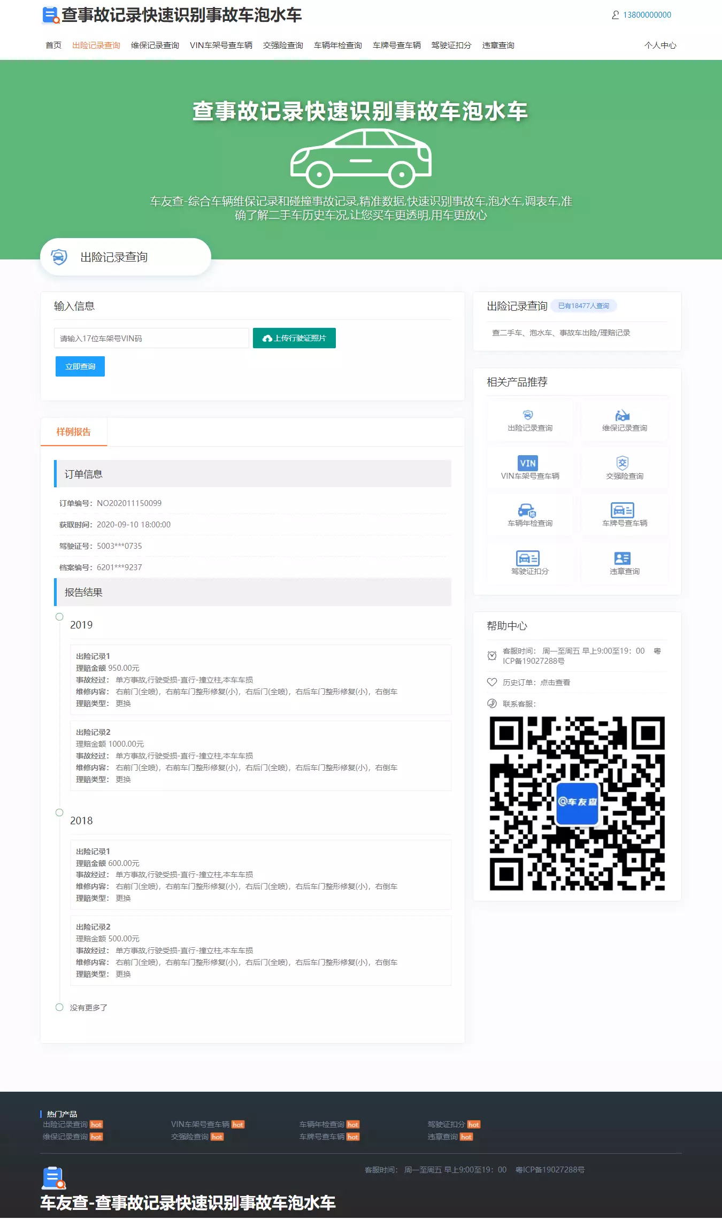Open footer link 车牌号查车辆 hot
Image resolution: width=722 pixels, height=1219 pixels.
(329, 1137)
